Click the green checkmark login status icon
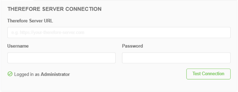 point(10,74)
